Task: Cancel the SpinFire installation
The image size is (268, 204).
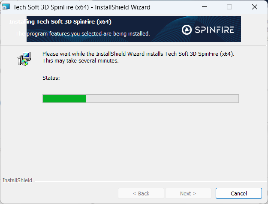Action: pos(238,193)
